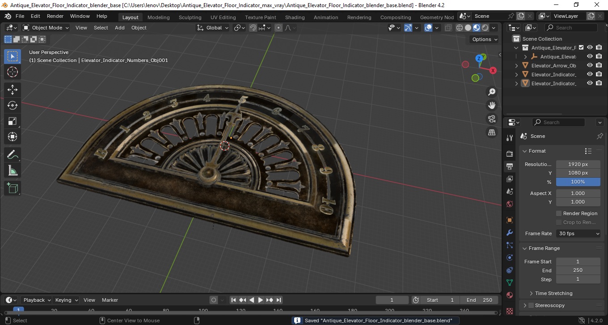Open the Modifiers wrench properties tab

(509, 233)
